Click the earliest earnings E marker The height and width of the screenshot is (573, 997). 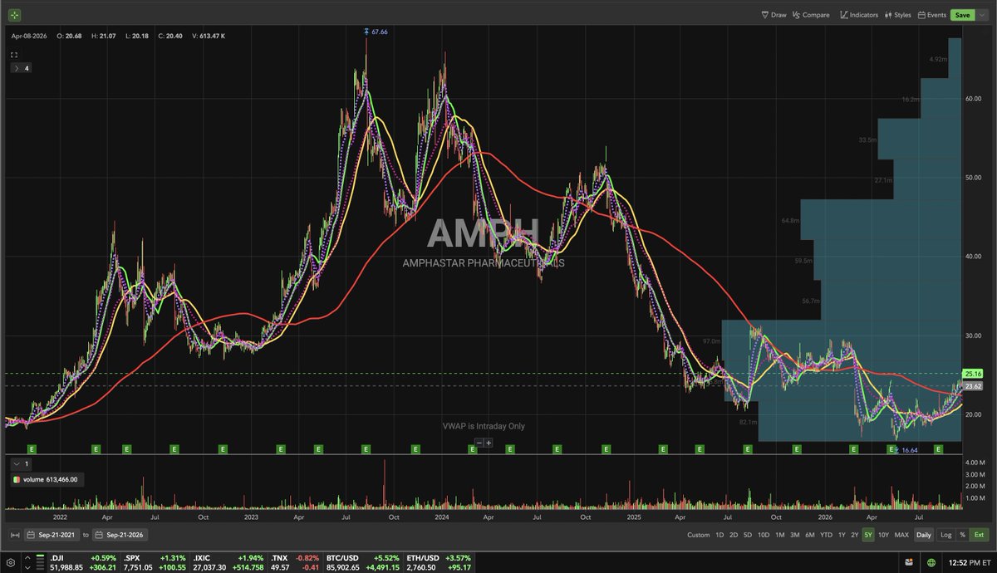point(32,448)
